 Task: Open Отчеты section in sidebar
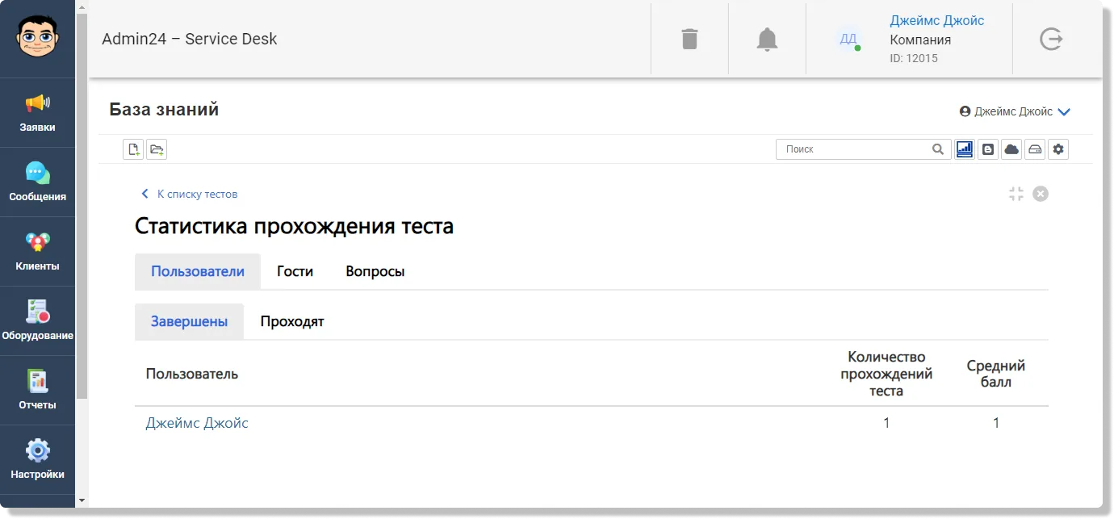pyautogui.click(x=37, y=391)
